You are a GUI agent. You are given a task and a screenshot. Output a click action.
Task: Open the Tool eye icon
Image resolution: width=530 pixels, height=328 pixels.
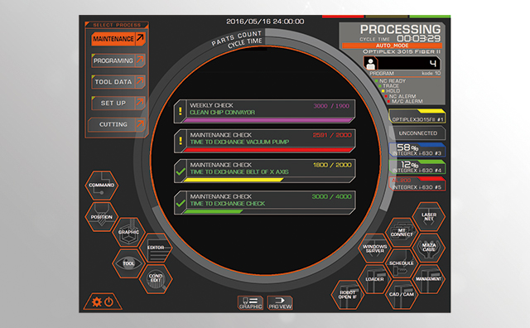[128, 263]
